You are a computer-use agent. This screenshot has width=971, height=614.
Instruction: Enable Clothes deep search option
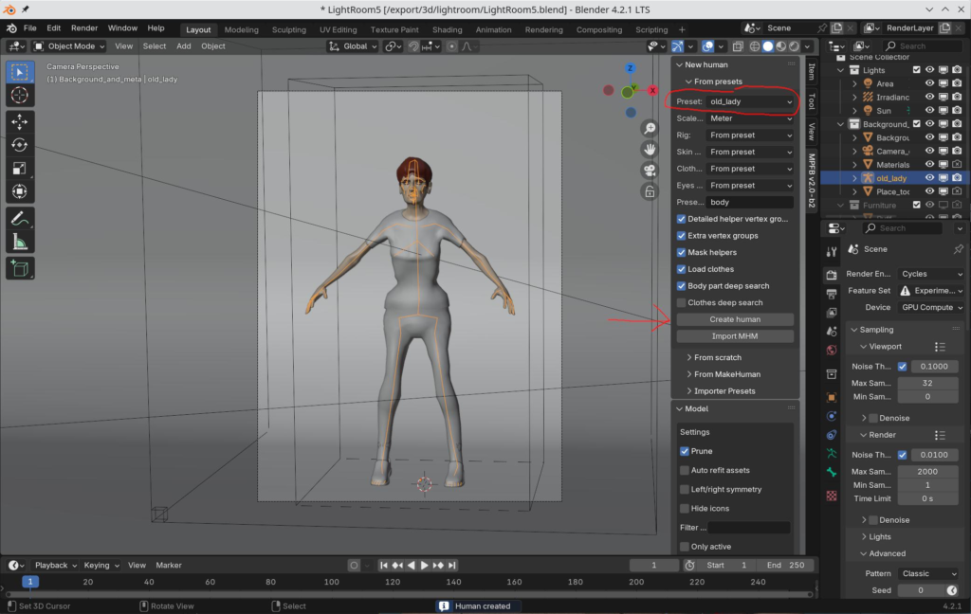click(681, 303)
